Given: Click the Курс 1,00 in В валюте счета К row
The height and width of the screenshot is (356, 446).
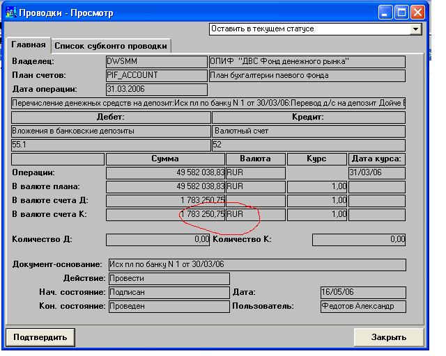Looking at the screenshot, I should (317, 215).
